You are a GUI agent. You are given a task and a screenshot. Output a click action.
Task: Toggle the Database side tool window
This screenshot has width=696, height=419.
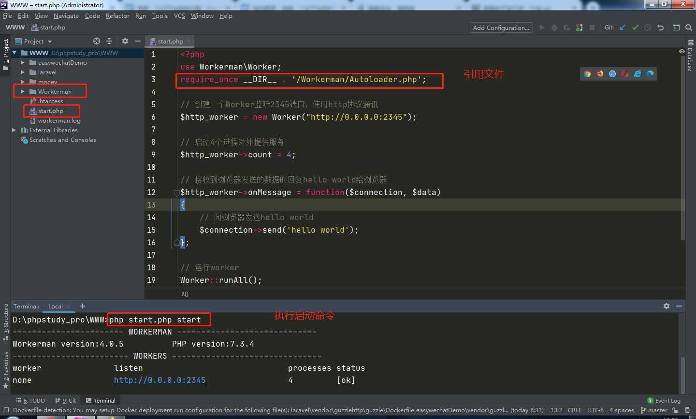690,55
